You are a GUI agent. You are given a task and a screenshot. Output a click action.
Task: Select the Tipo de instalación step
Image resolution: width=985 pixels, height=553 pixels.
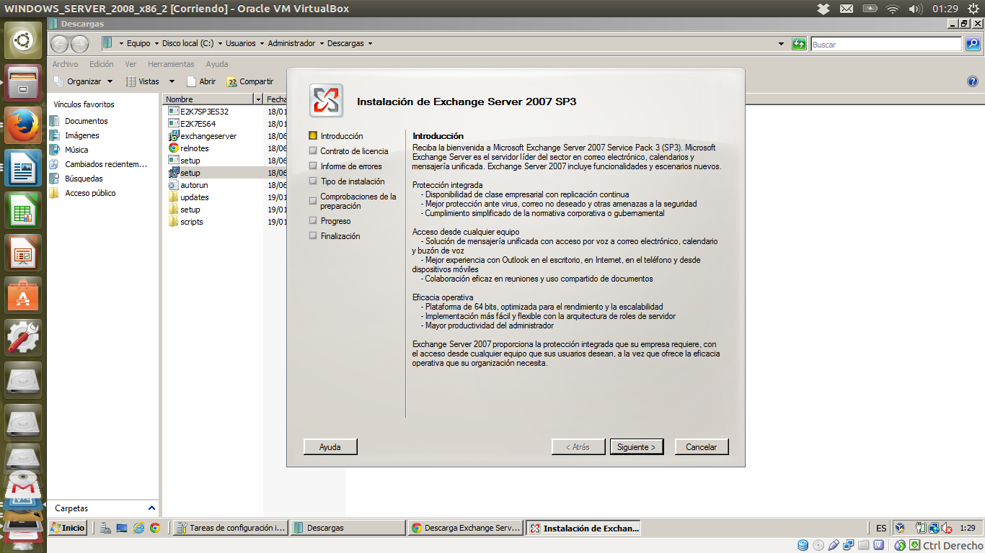pyautogui.click(x=352, y=181)
